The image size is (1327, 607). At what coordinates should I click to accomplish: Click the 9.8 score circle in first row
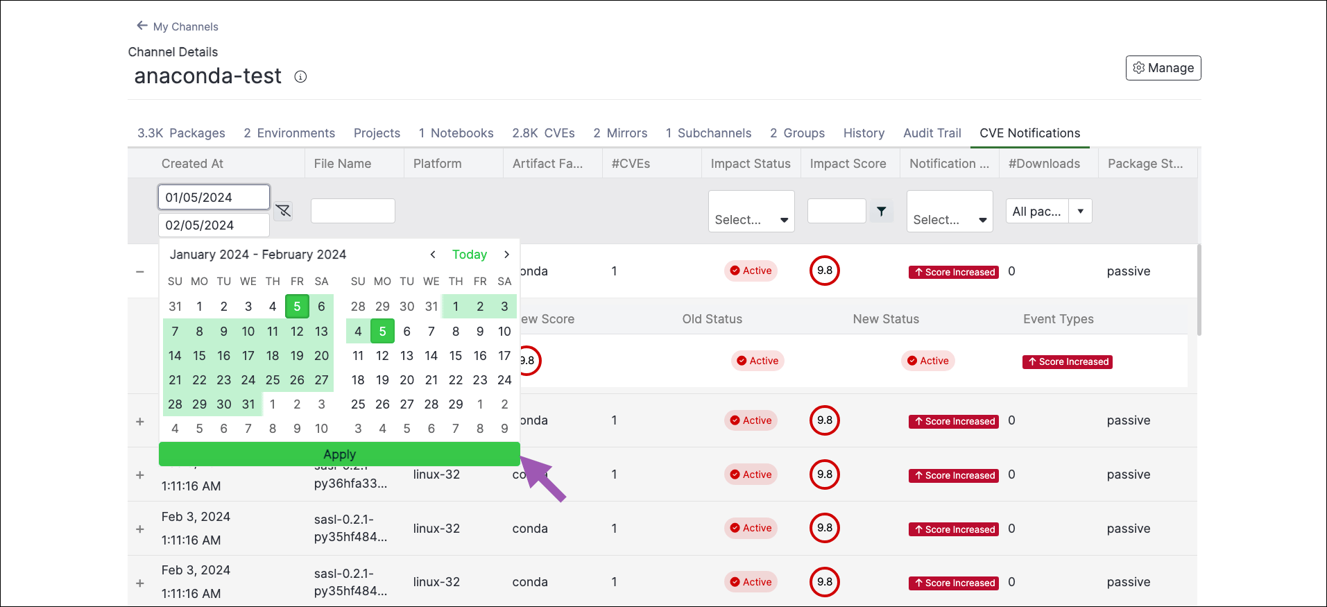pyautogui.click(x=824, y=271)
